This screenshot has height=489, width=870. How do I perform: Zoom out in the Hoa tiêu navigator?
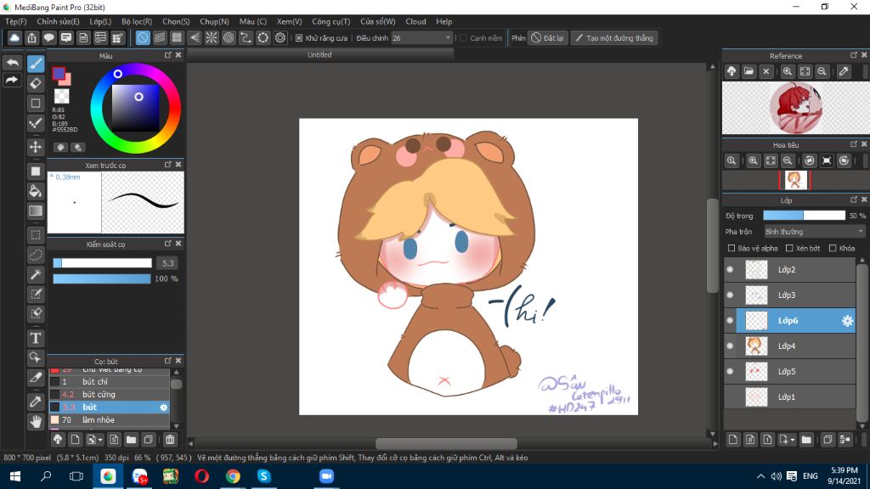pos(788,160)
